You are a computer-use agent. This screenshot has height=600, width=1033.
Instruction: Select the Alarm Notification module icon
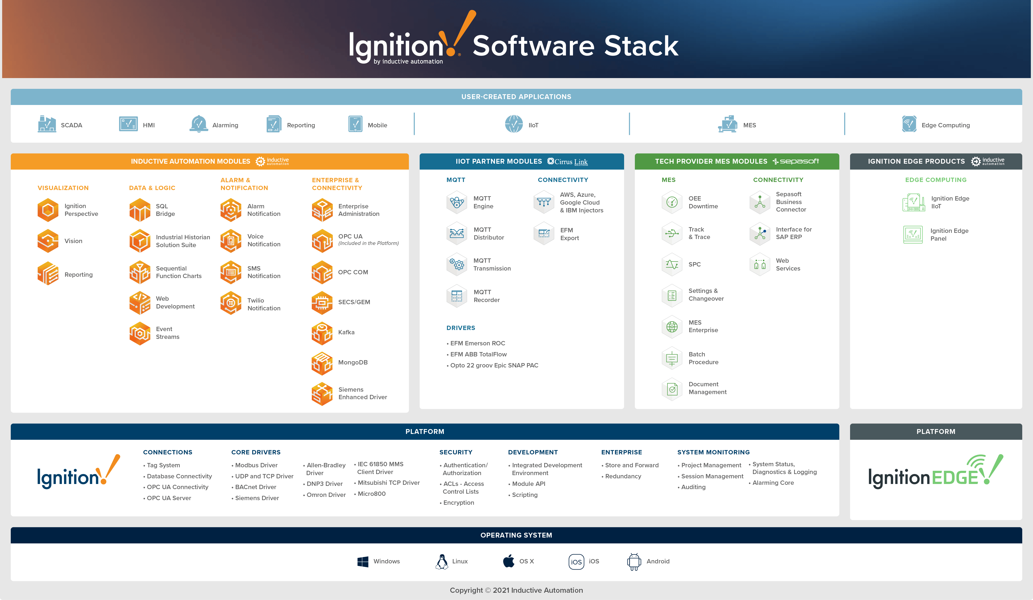coord(231,210)
